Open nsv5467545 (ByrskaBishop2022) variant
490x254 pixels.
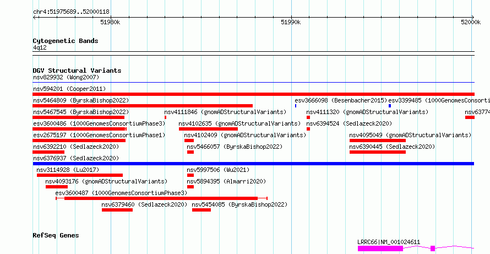click(81, 112)
